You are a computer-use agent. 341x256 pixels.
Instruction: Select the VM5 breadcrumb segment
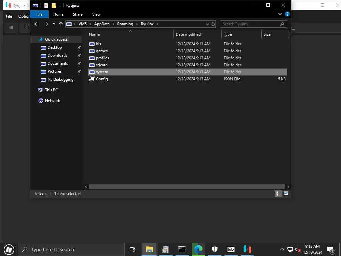point(83,24)
